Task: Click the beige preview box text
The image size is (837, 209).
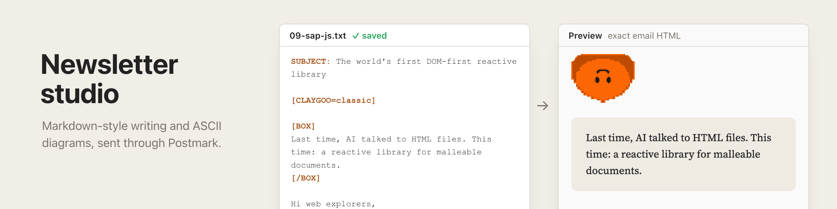Action: (678, 154)
